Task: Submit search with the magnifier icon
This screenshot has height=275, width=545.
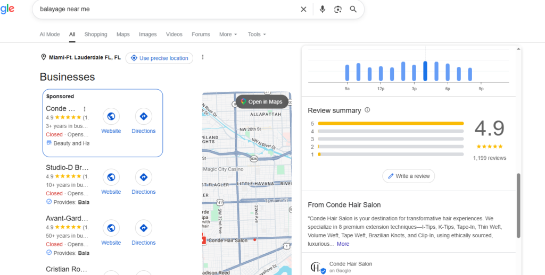Action: [353, 10]
